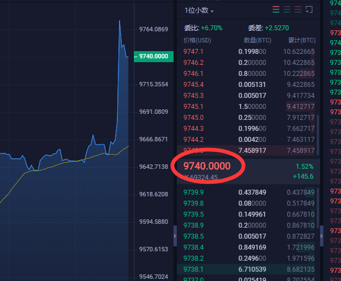Click the 累计(BTC) column header
This screenshot has height=281, width=341.
tap(301, 40)
